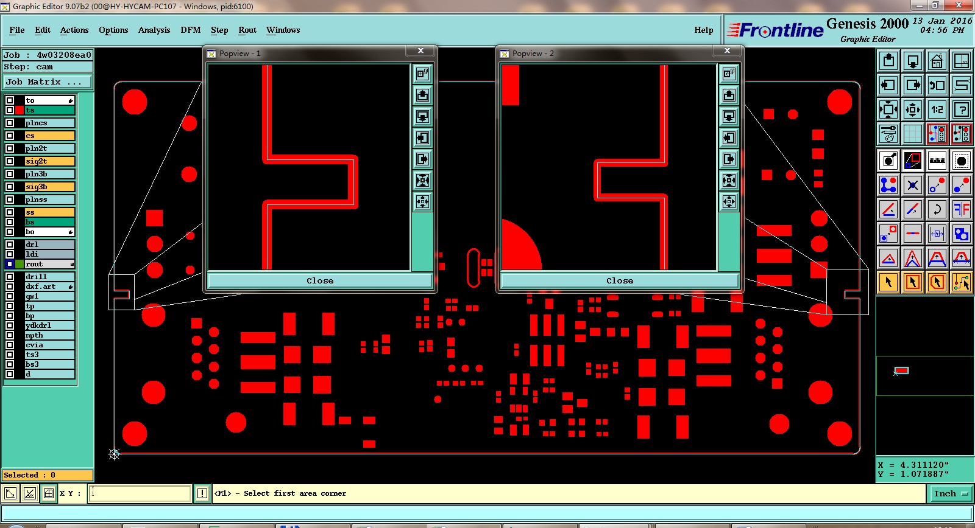Select the sig3b layer name
Screen dimensions: 975x528
50,187
